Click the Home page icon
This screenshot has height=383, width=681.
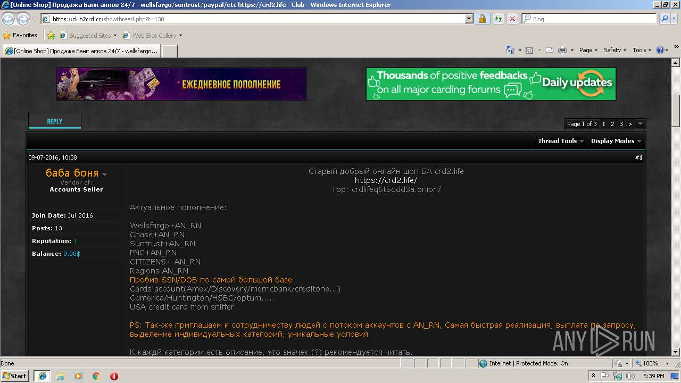click(510, 50)
